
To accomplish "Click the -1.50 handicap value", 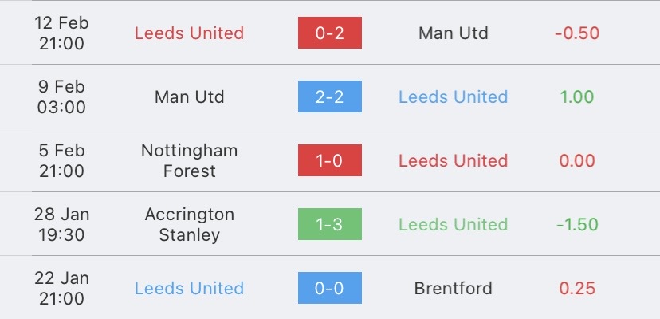I will [577, 224].
